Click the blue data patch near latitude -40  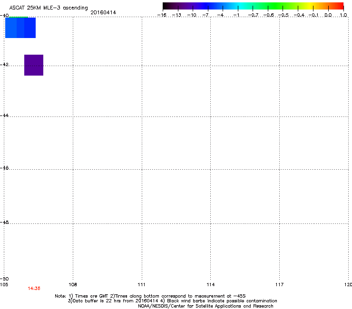[x=20, y=28]
